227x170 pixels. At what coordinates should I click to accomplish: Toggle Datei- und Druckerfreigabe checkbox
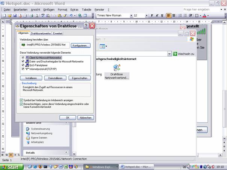[23, 61]
